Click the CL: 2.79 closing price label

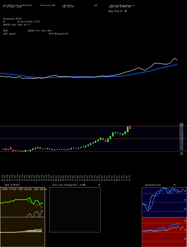click(x=68, y=7)
